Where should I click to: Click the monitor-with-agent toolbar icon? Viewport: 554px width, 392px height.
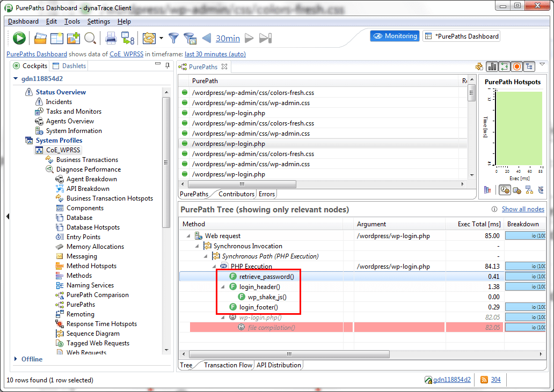click(127, 38)
